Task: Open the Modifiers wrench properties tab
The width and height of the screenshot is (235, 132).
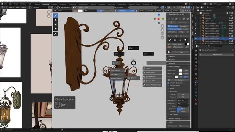Action: click(196, 82)
